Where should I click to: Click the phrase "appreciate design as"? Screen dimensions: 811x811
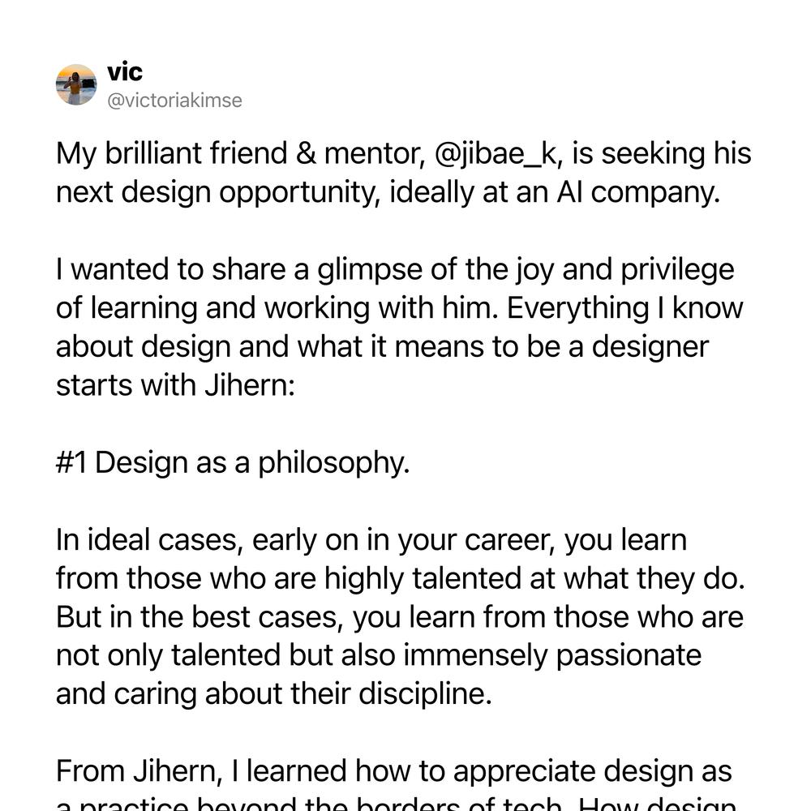(x=593, y=772)
